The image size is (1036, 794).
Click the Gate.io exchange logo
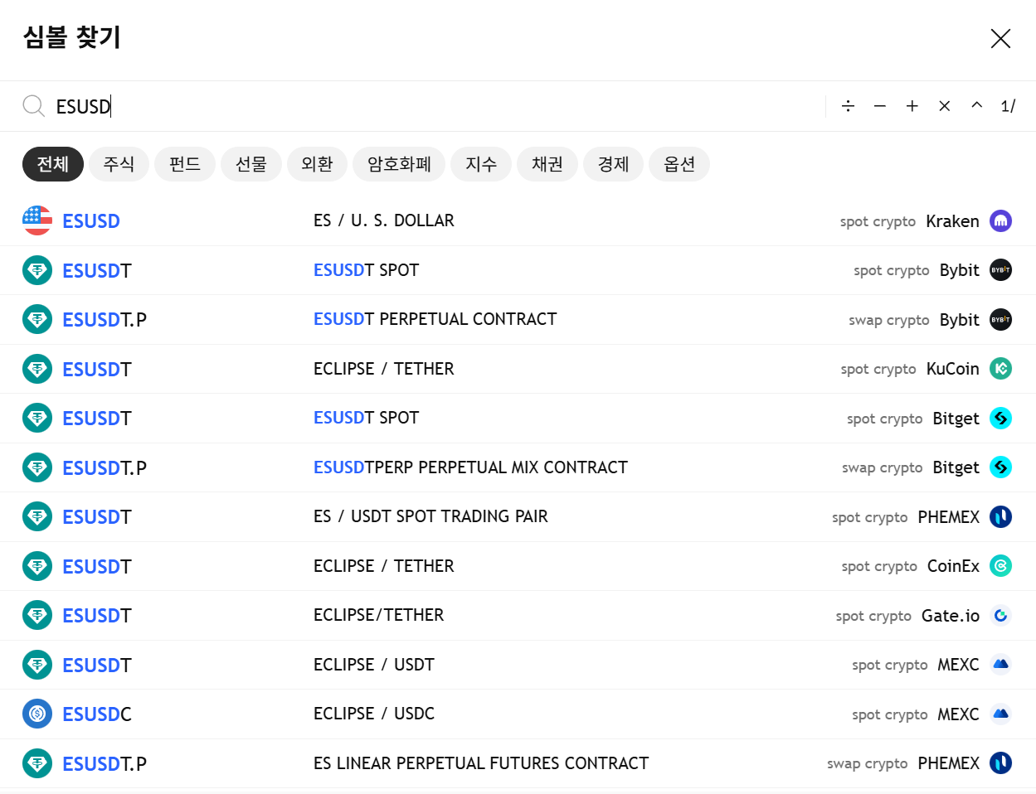click(x=1001, y=616)
